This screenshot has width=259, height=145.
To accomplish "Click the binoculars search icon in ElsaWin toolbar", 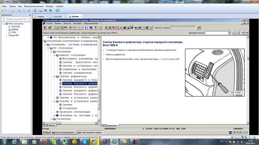I will coord(65,28).
